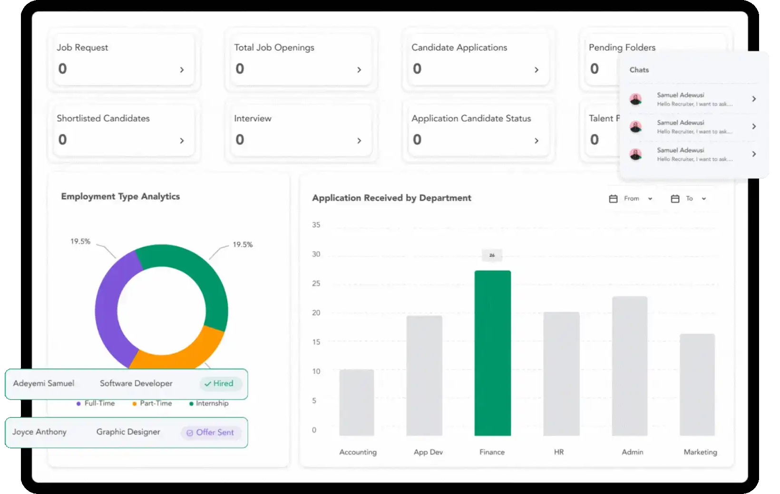This screenshot has width=780, height=494.
Task: Toggle the Full-Time legend item
Action: point(96,403)
